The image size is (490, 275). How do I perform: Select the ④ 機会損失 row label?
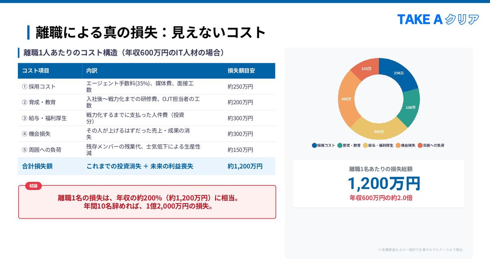pyautogui.click(x=36, y=134)
